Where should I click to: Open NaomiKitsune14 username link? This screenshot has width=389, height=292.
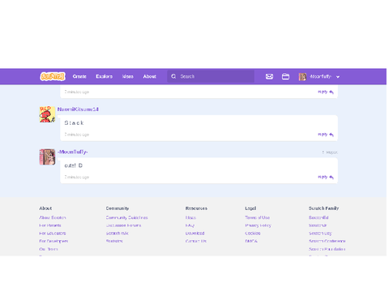point(78,109)
